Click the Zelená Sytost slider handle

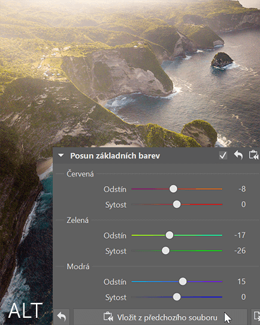[x=165, y=251]
